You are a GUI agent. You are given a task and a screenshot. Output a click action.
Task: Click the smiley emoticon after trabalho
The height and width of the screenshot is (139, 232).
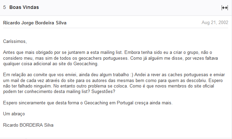click(132, 75)
